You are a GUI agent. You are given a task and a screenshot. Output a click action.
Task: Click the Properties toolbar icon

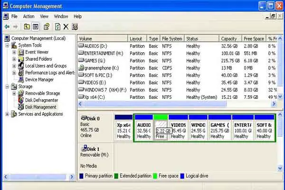tap(47, 27)
